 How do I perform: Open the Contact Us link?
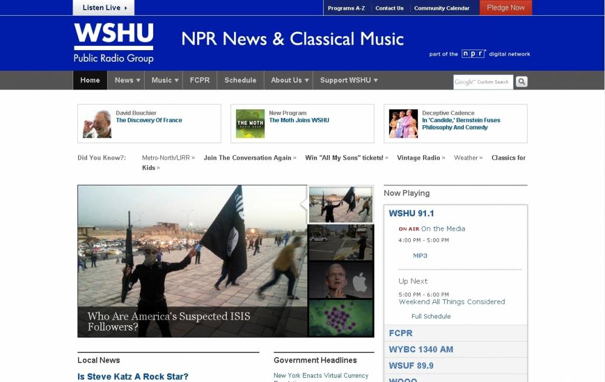pos(389,8)
